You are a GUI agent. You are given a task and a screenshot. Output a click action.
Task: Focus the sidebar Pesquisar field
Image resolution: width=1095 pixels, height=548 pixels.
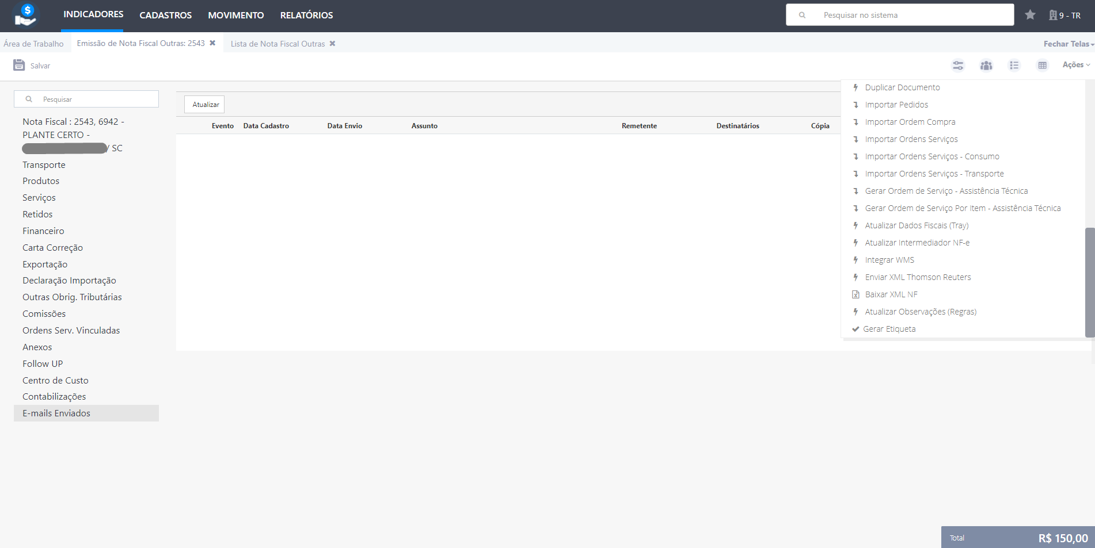[x=86, y=99]
